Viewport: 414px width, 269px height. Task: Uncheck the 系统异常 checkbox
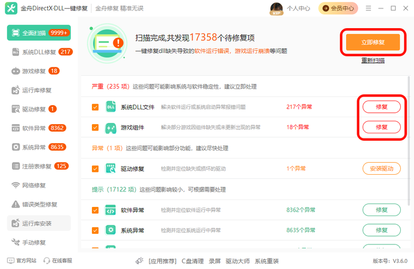pos(95,230)
